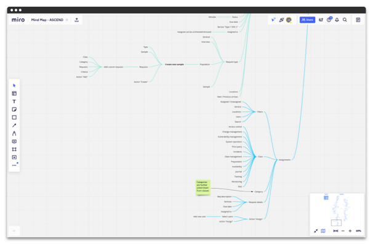The width and height of the screenshot is (373, 244).
Task: Toggle the minimap map icon
Action: click(x=323, y=230)
